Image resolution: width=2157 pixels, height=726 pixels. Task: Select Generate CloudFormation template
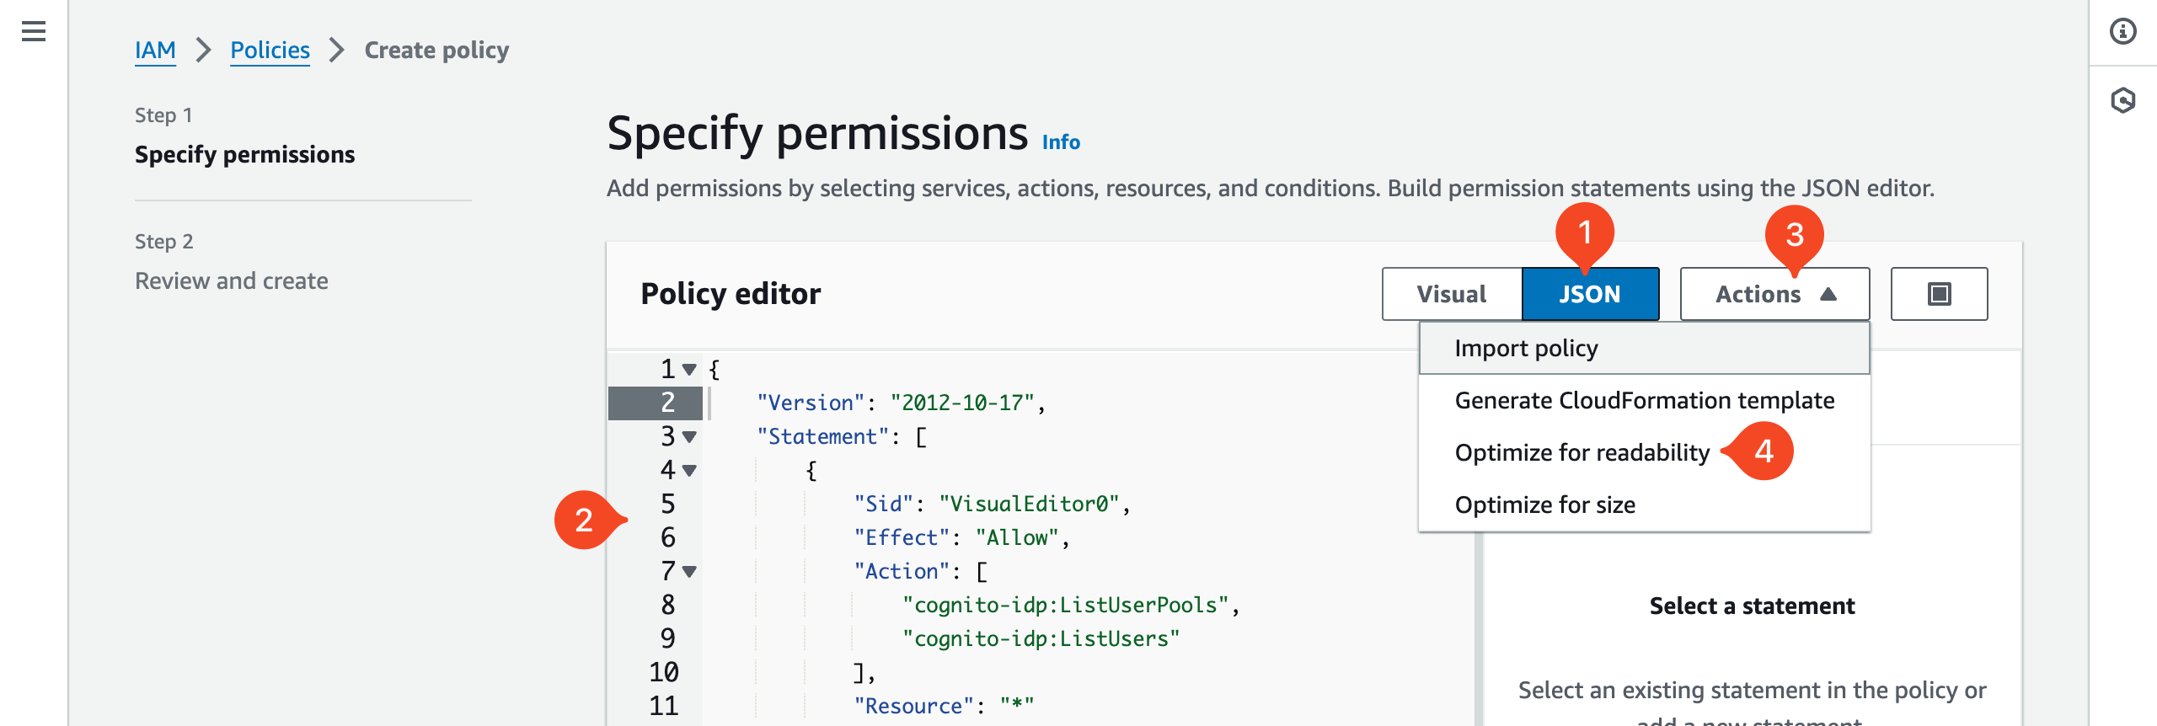(1644, 401)
